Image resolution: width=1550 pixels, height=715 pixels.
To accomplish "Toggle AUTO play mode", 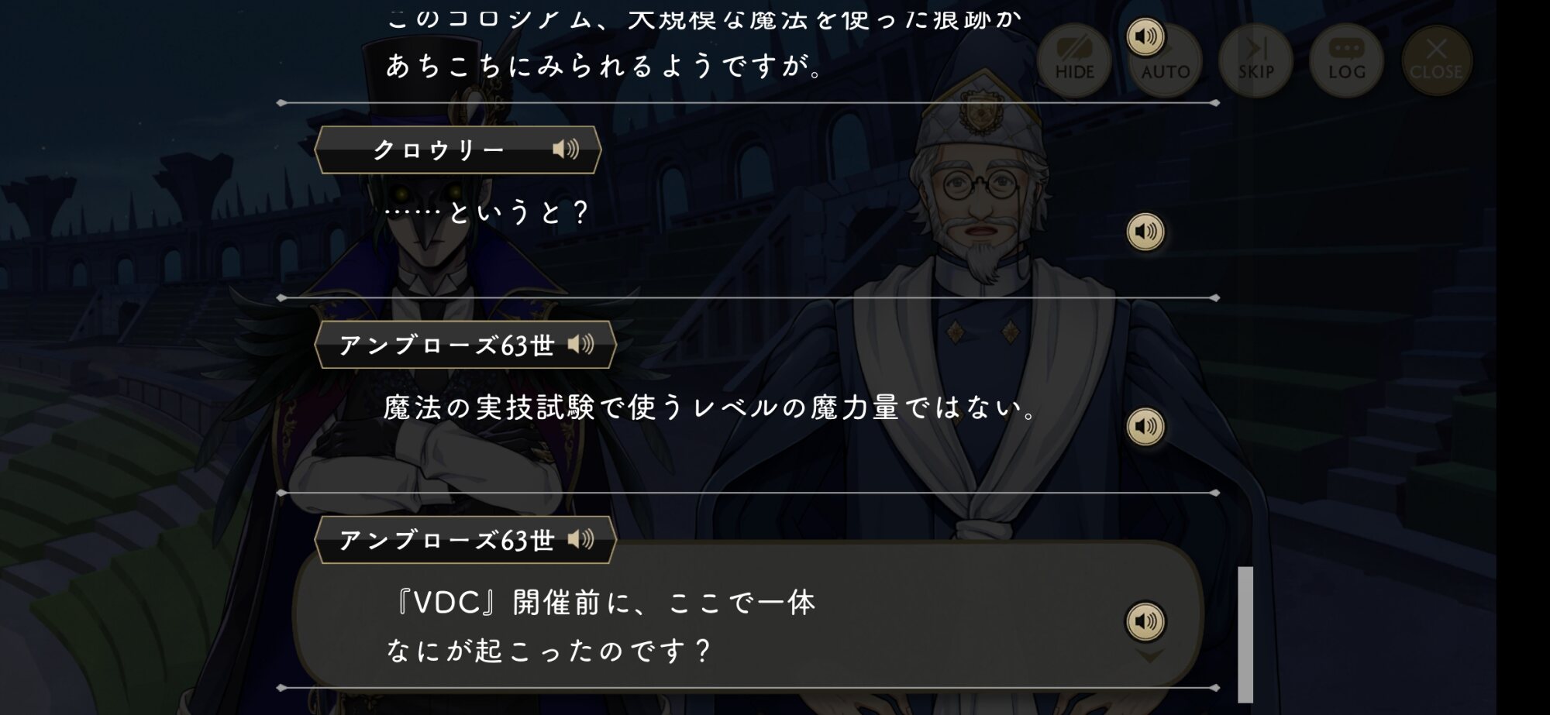I will 1166,60.
